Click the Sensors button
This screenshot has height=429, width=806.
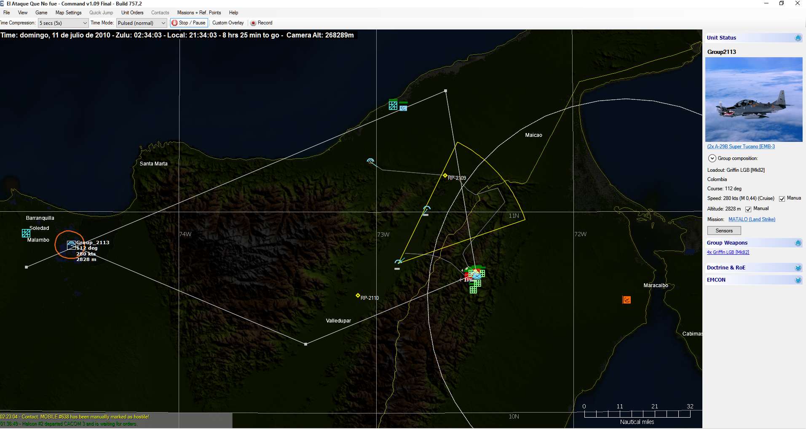tap(724, 231)
